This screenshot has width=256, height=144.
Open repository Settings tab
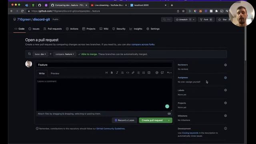click(153, 29)
